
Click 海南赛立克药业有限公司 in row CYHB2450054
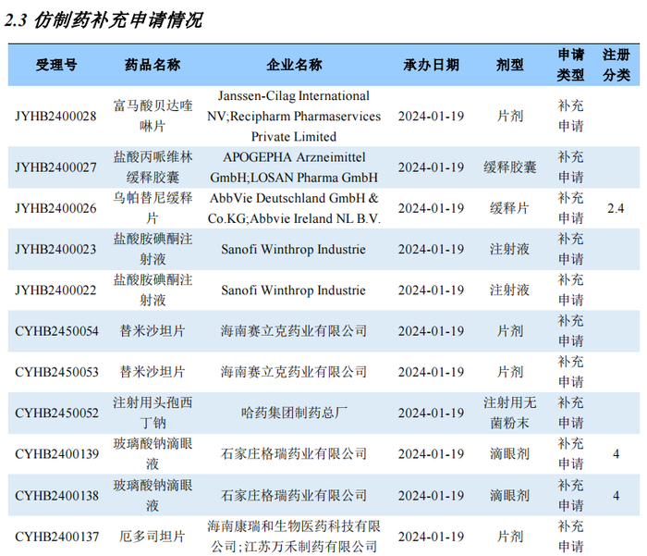pyautogui.click(x=294, y=331)
